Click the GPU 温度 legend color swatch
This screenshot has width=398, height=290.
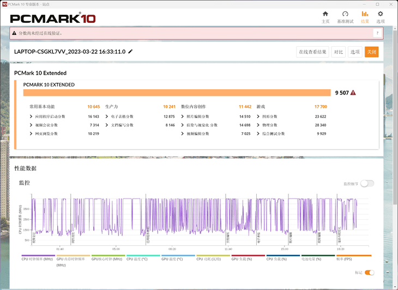pyautogui.click(x=178, y=255)
